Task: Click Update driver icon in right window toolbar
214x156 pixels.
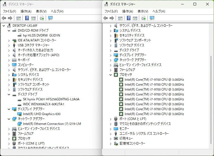Action: click(143, 18)
